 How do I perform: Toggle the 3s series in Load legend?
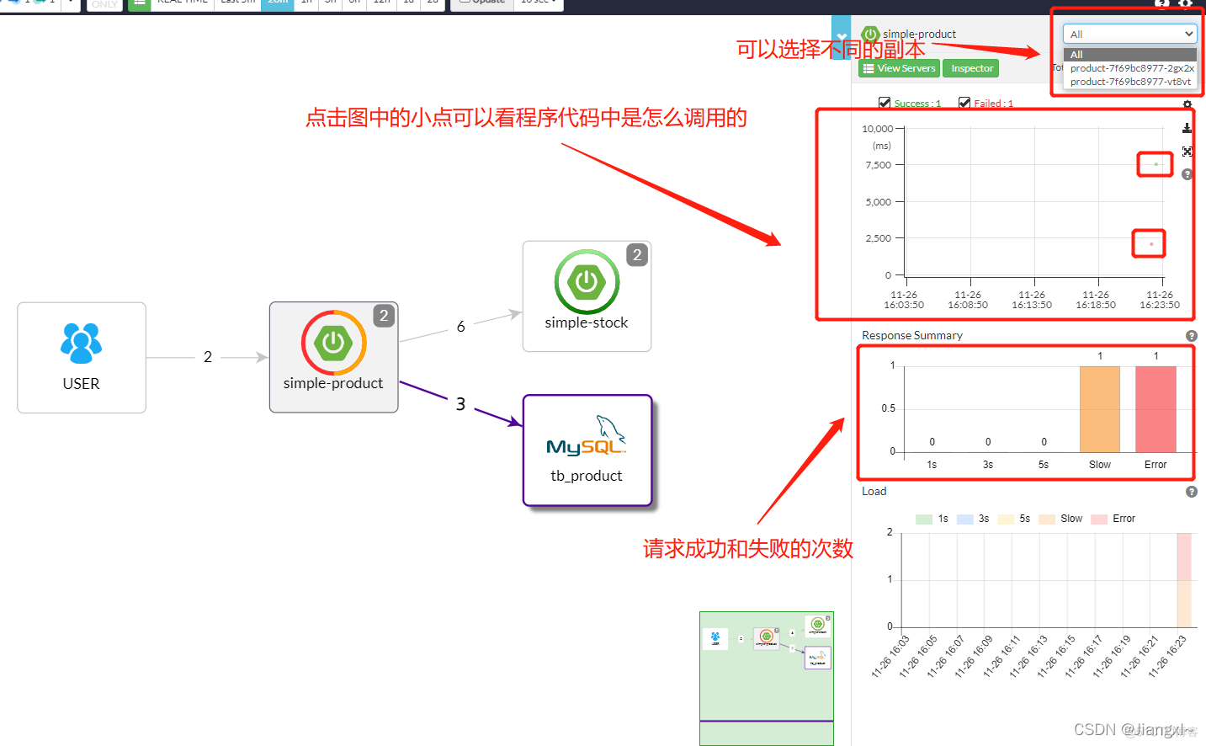pos(973,519)
